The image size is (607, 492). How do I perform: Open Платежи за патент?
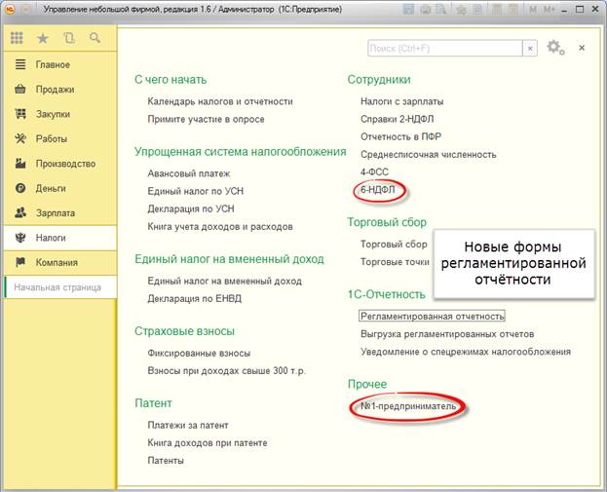click(188, 426)
